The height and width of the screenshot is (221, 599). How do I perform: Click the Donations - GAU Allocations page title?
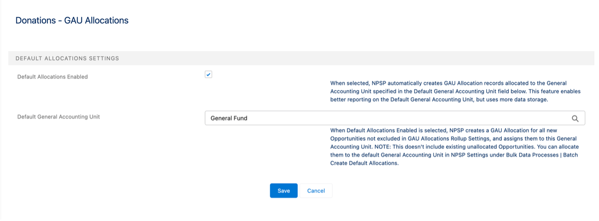click(72, 20)
